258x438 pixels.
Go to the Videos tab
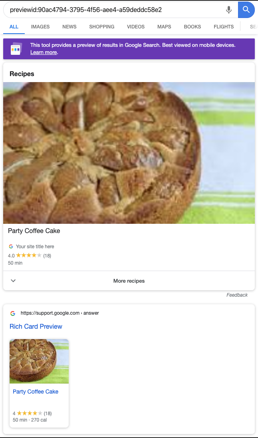click(x=136, y=27)
